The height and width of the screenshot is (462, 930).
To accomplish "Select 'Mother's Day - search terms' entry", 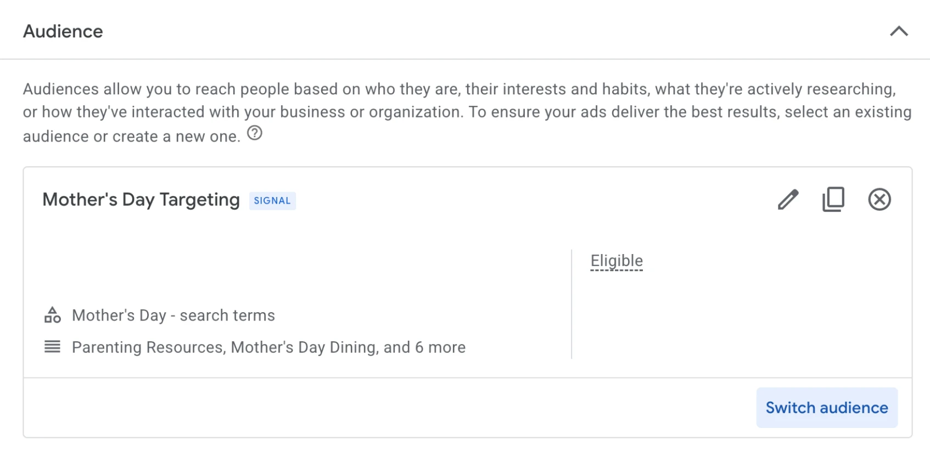I will [173, 315].
